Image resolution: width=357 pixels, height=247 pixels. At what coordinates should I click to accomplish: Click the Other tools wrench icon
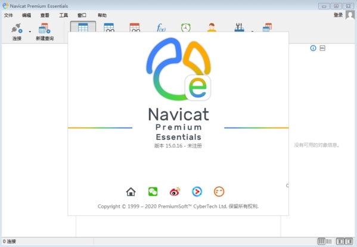coord(239,27)
